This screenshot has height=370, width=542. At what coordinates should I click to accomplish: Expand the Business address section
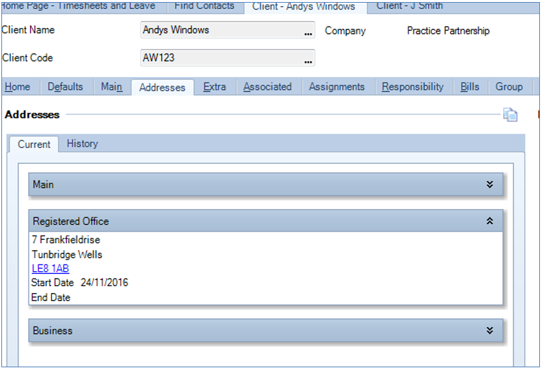(490, 330)
